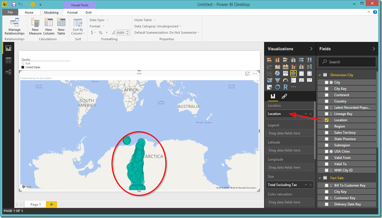Open Focus mode on the map visual

click(247, 74)
